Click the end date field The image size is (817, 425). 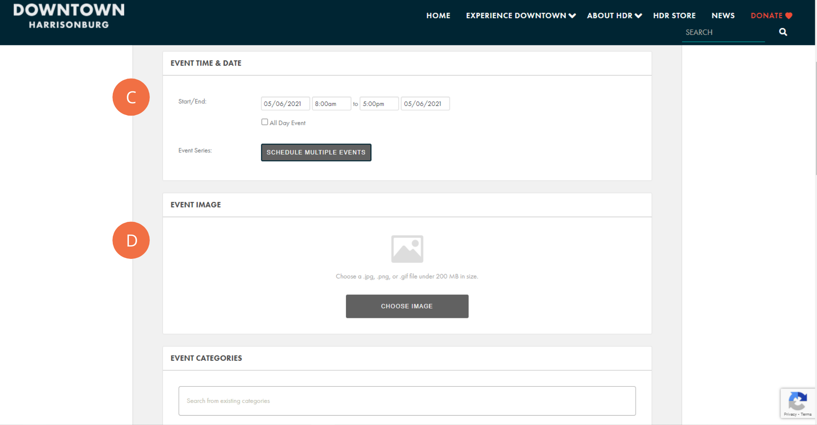pyautogui.click(x=425, y=104)
